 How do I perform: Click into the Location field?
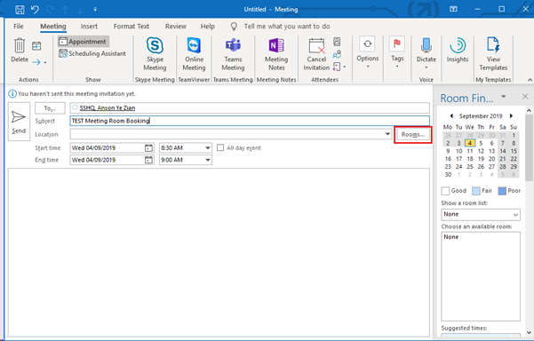[227, 134]
